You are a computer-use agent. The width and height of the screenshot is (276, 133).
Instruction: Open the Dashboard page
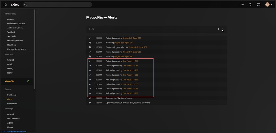(12, 95)
